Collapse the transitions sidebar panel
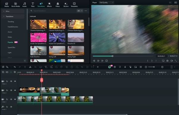Image resolution: width=179 pixels, height=115 pixels. tap(25, 61)
